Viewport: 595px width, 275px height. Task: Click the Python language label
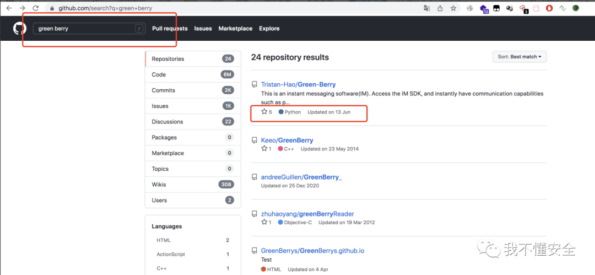[293, 112]
